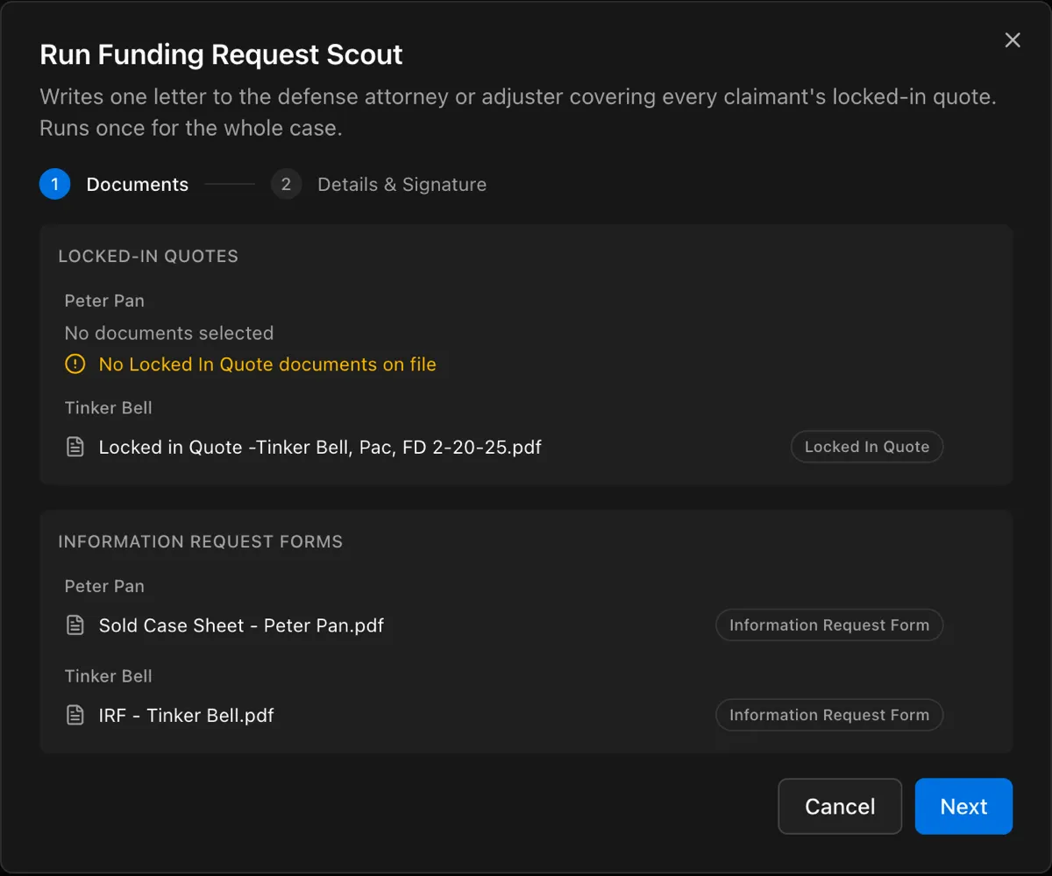Screen dimensions: 1052x876
Task: Click the Locked In Quote tag
Action: (x=867, y=447)
